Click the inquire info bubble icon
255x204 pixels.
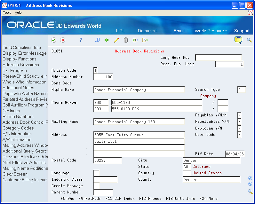coord(98,40)
